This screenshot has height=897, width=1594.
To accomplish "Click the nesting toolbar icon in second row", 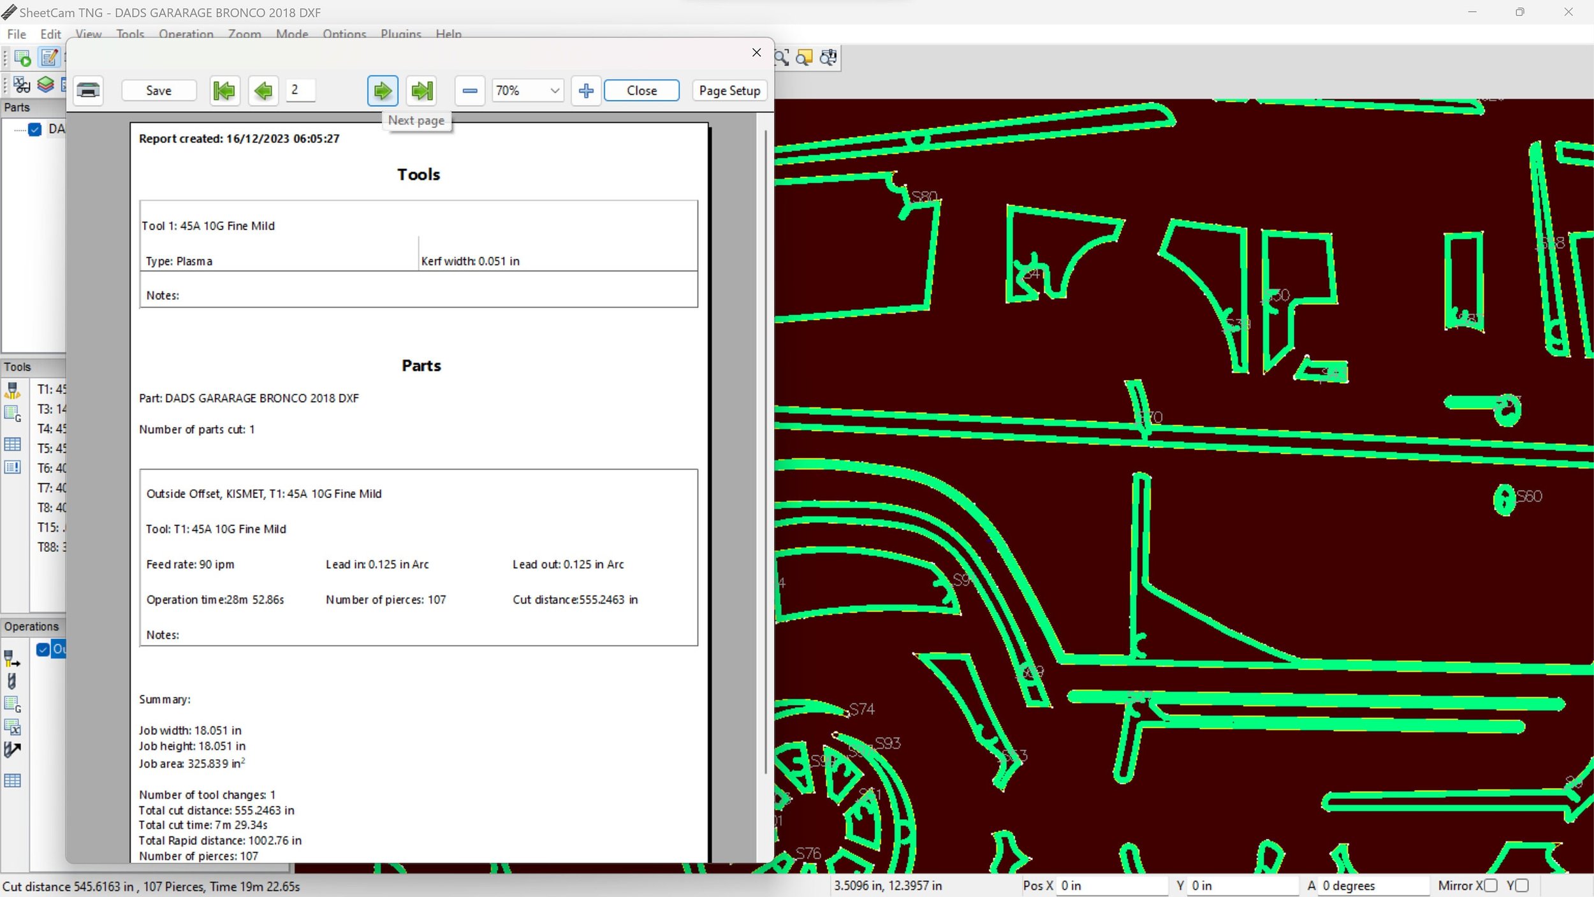I will pos(22,85).
